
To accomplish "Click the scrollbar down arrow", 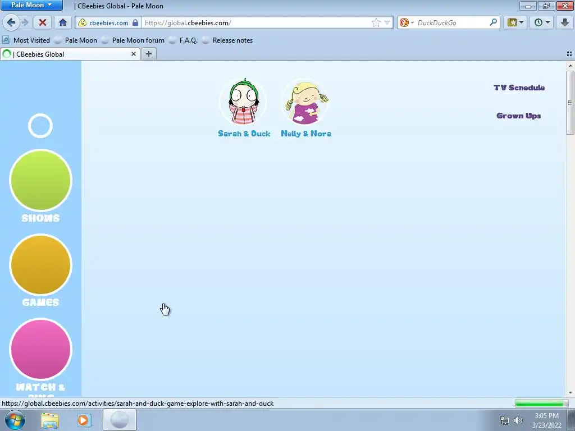I will coord(570,393).
